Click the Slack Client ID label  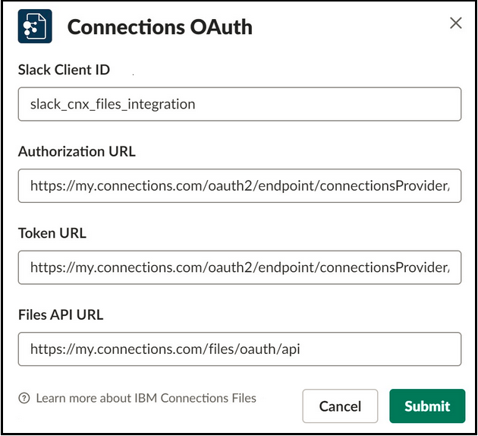[x=64, y=70]
